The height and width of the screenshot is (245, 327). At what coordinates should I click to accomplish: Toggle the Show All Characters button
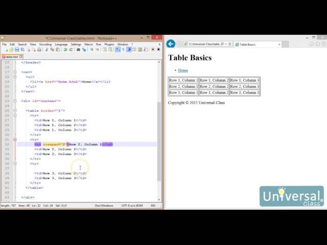coord(123,50)
